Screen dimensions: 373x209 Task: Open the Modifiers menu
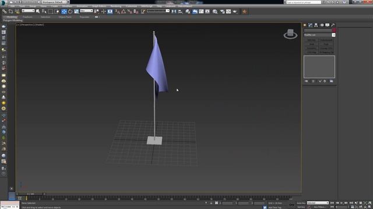coord(67,6)
